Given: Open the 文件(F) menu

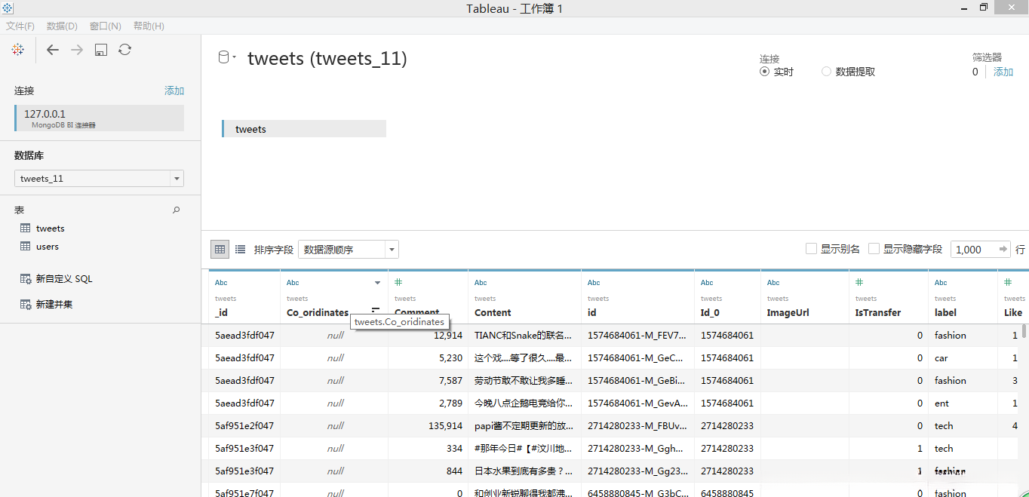Looking at the screenshot, I should [20, 26].
